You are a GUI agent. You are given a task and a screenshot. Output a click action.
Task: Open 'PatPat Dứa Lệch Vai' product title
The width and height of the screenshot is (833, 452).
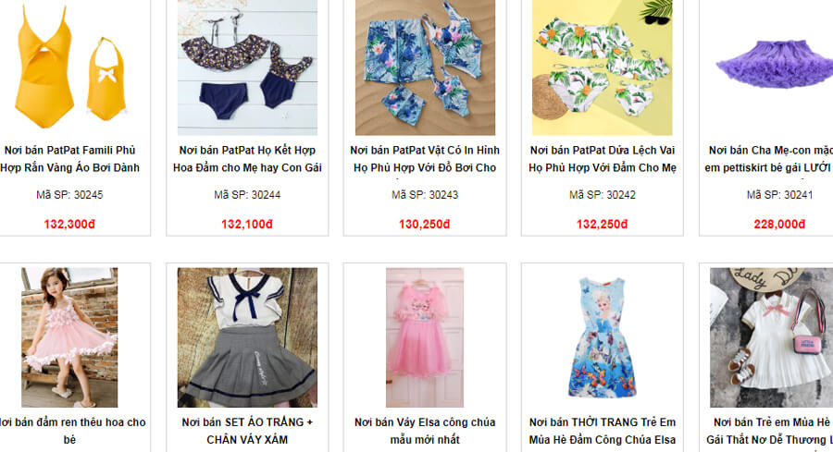point(603,159)
